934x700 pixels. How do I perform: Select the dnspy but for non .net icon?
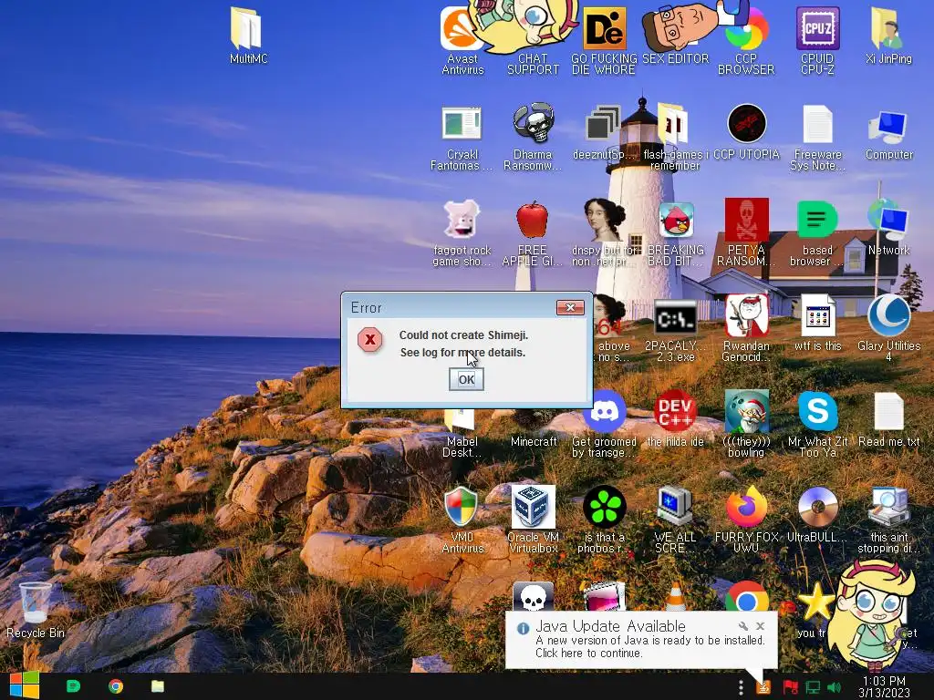click(606, 233)
